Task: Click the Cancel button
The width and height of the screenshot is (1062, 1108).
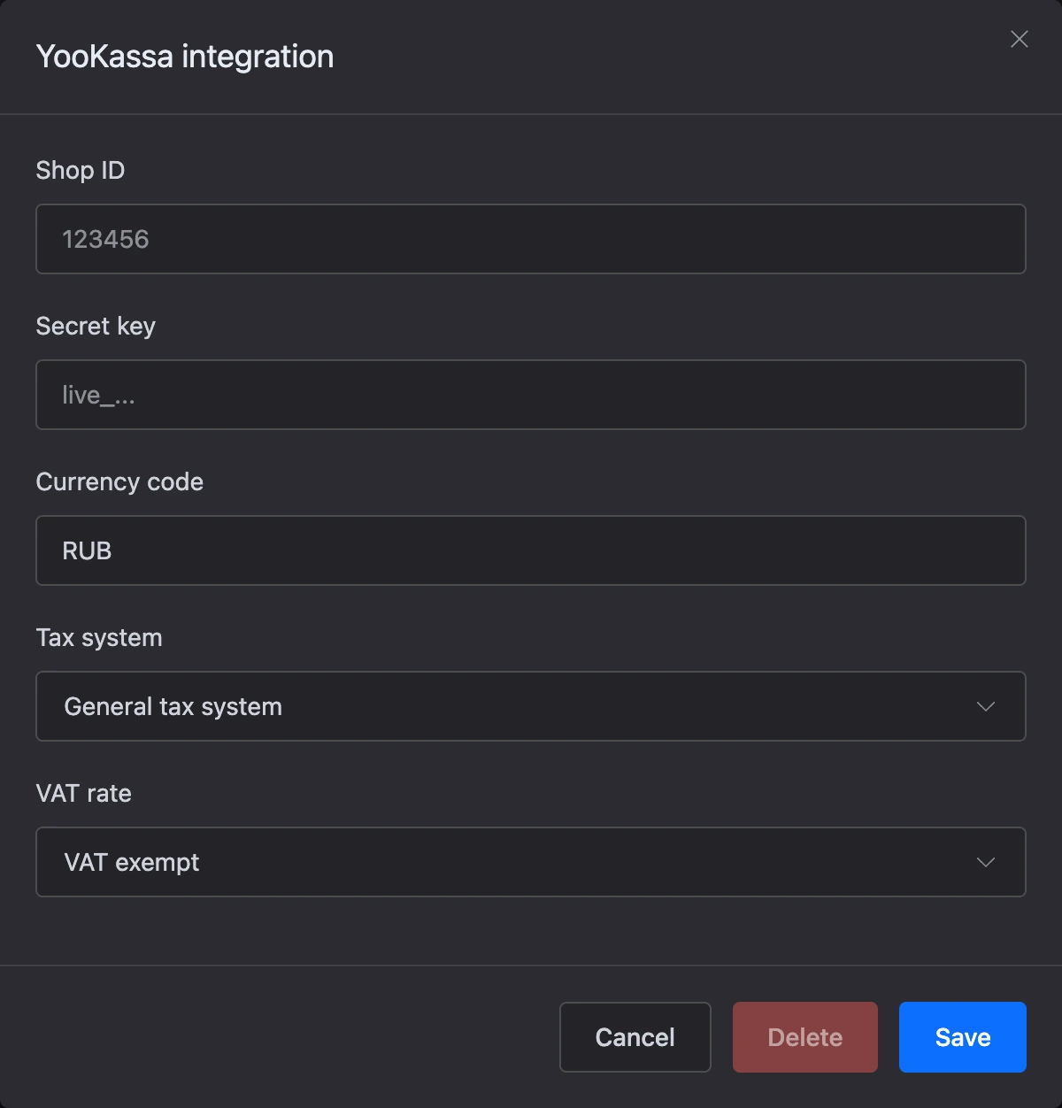Action: click(x=635, y=1037)
